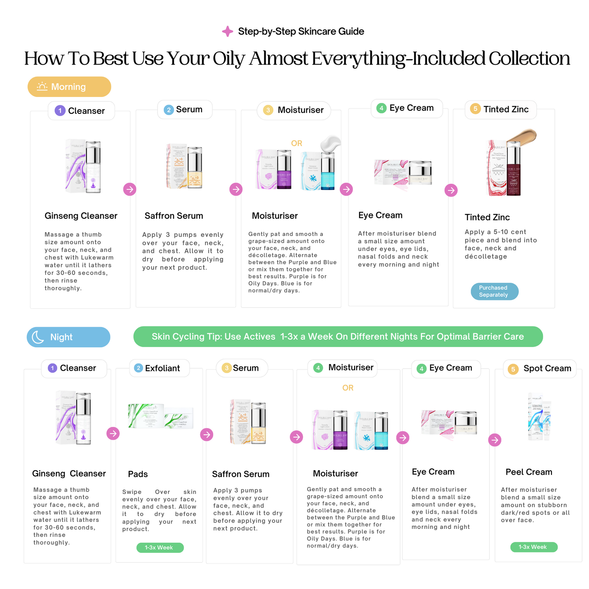Select the Tinted Zinc step label
Screen dimensions: 589x589
(x=506, y=109)
